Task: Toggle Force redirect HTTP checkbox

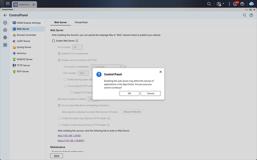Action: [x=65, y=86]
